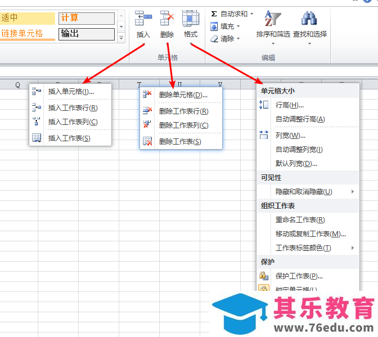Viewport: 378px width, 337px height.
Task: Click the Delete Sheet Columns menu icon
Action: point(147,124)
